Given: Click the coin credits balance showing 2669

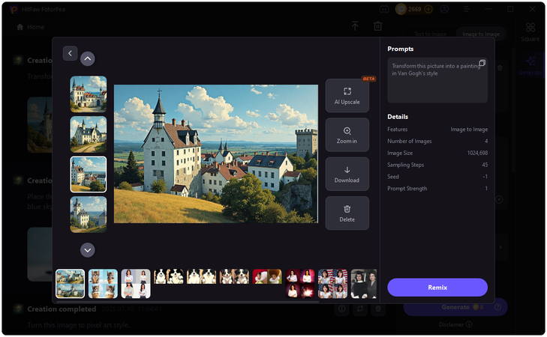Looking at the screenshot, I should click(x=413, y=9).
